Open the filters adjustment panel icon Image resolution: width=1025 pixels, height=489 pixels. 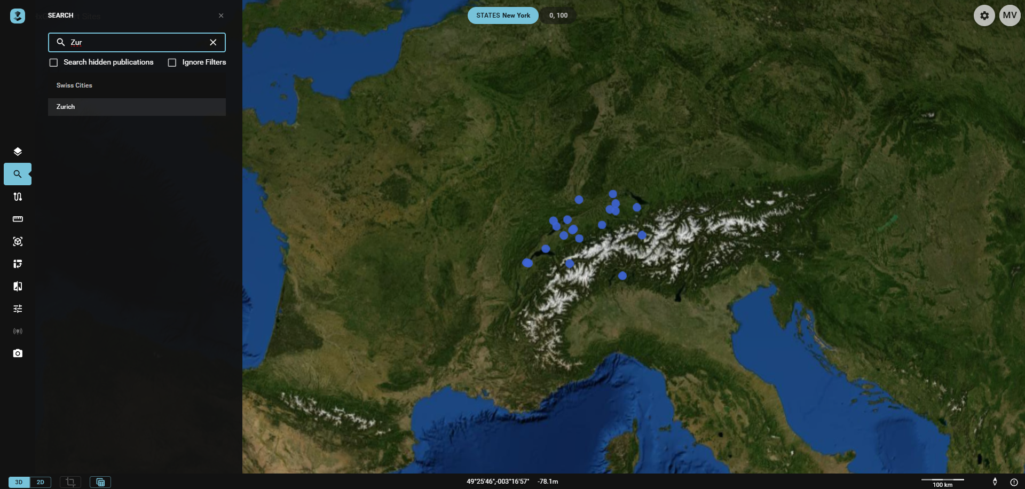18,309
